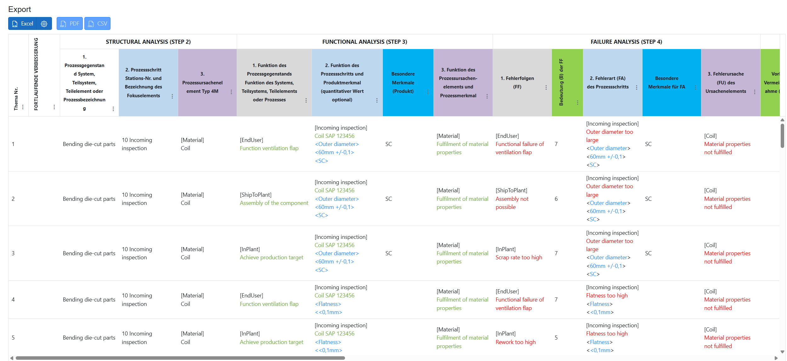This screenshot has width=787, height=361.
Task: Open Prozessursachenelement Typ 4M column menu
Action: [x=231, y=92]
